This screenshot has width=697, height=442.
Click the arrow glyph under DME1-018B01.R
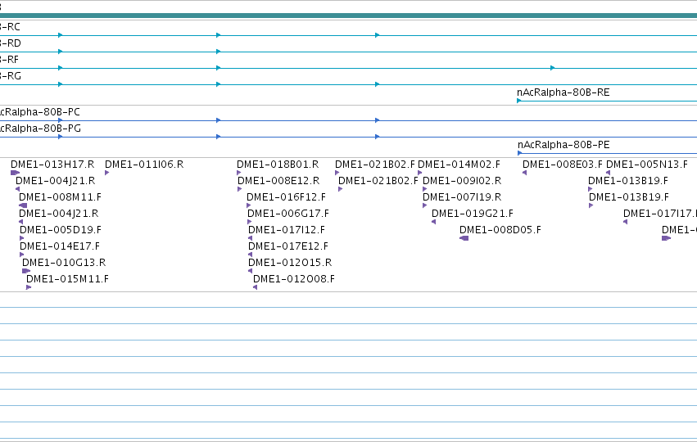[x=239, y=173]
